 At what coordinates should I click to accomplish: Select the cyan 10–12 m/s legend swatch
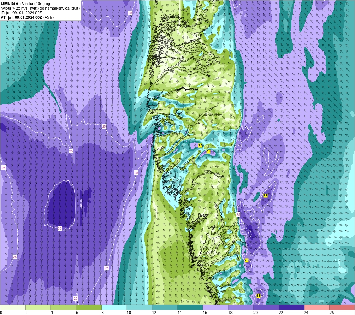[140, 307]
